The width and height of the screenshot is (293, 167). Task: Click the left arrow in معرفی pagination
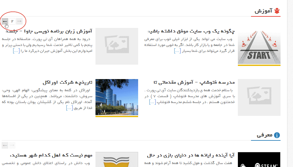tap(5, 145)
